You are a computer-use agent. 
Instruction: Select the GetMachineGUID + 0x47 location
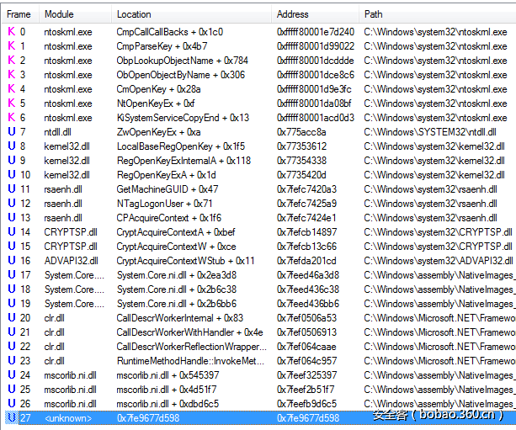point(168,189)
